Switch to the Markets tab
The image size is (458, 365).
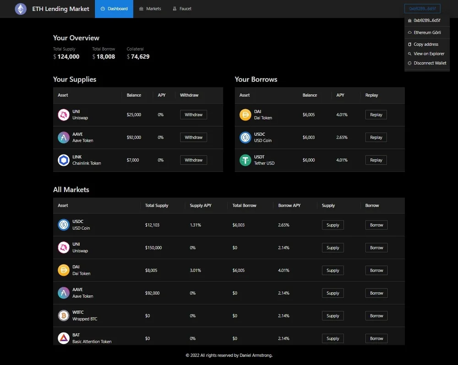150,9
